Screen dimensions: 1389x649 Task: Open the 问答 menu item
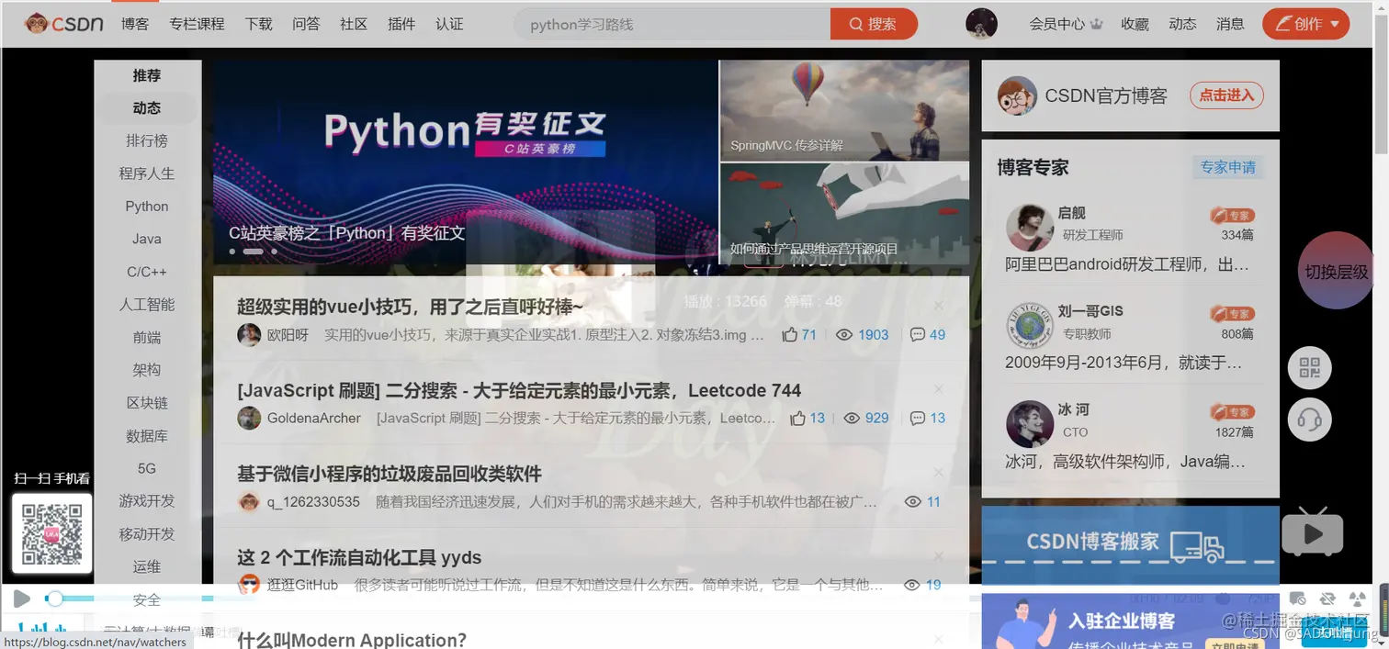pos(306,24)
